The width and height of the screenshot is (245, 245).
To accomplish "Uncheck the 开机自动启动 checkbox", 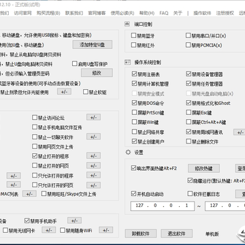I will [x=133, y=194].
